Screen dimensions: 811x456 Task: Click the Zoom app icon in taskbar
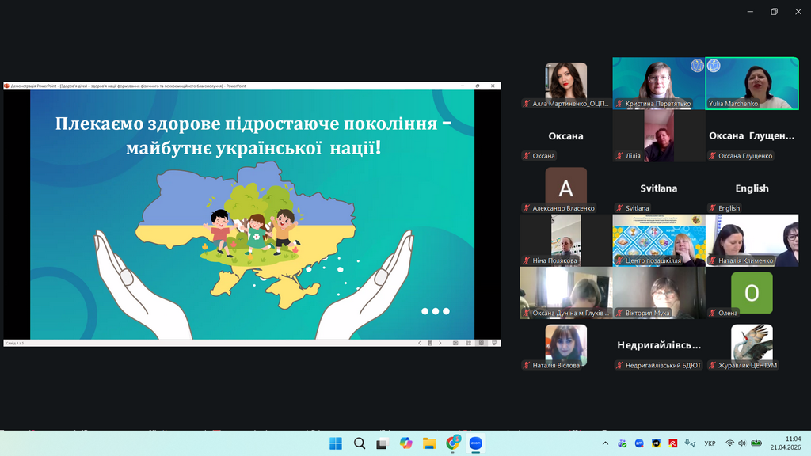(476, 443)
